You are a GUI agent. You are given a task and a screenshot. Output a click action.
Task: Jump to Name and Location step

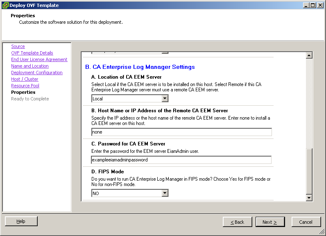tap(30, 66)
